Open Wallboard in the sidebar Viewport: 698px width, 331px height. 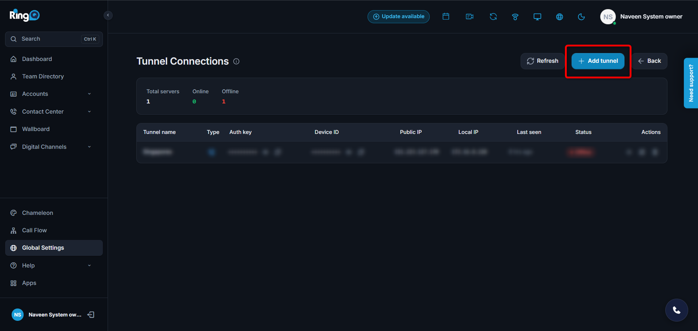(54, 129)
